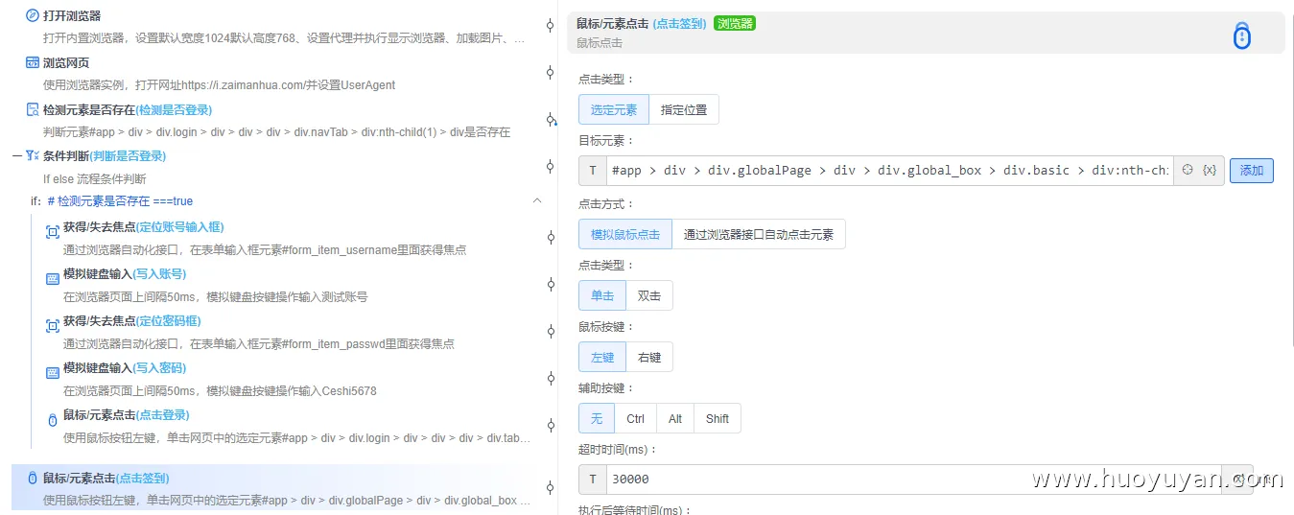Click the 目标元素 selector input field
This screenshot has height=515, width=1294.
pos(889,171)
